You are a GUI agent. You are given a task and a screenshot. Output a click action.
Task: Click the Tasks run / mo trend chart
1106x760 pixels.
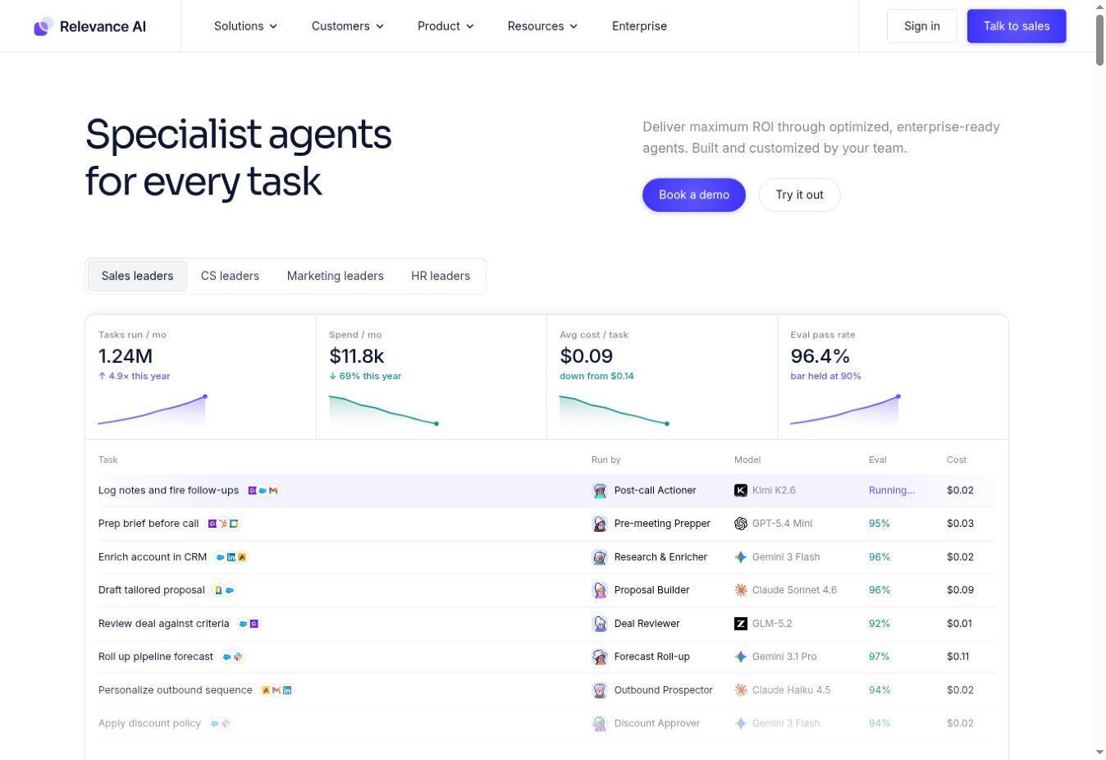153,410
